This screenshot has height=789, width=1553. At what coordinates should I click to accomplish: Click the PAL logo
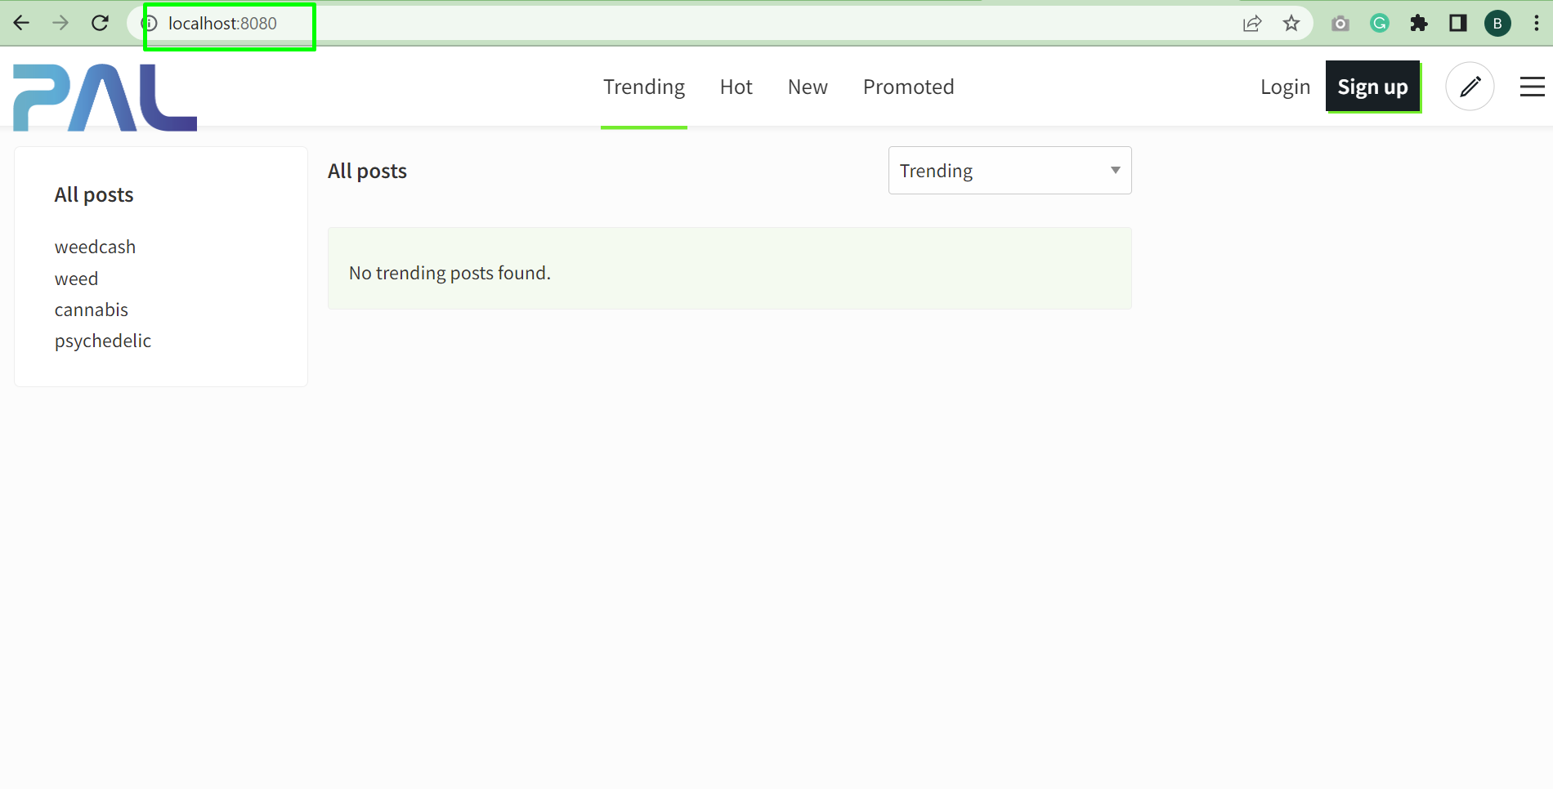tap(105, 97)
